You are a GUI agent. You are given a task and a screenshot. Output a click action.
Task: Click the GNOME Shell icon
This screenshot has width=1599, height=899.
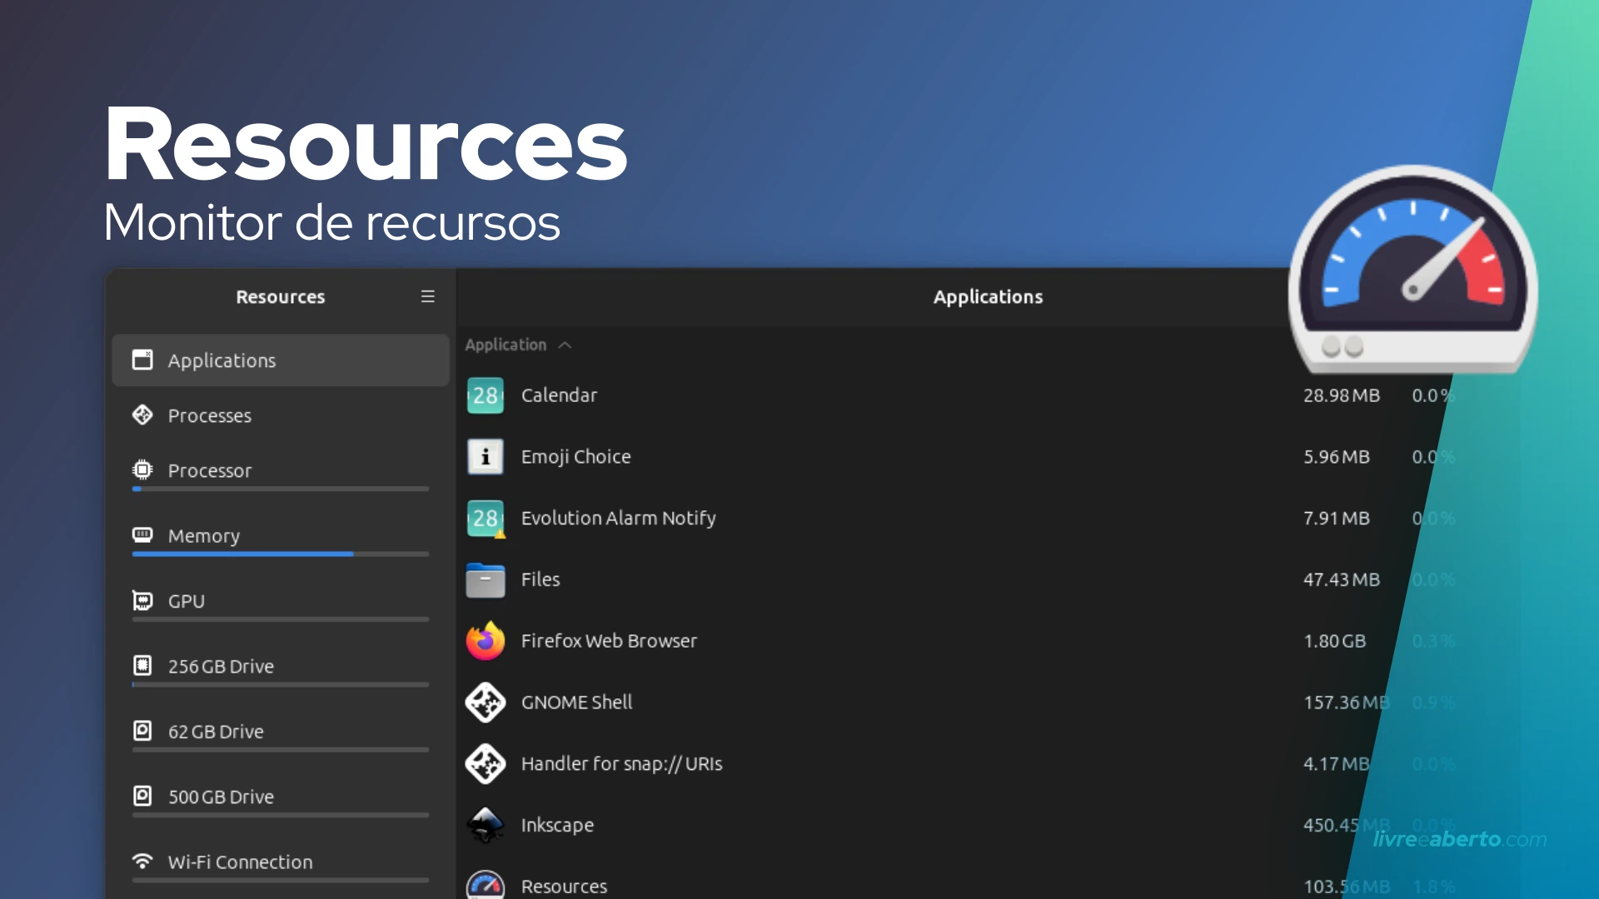click(x=485, y=703)
